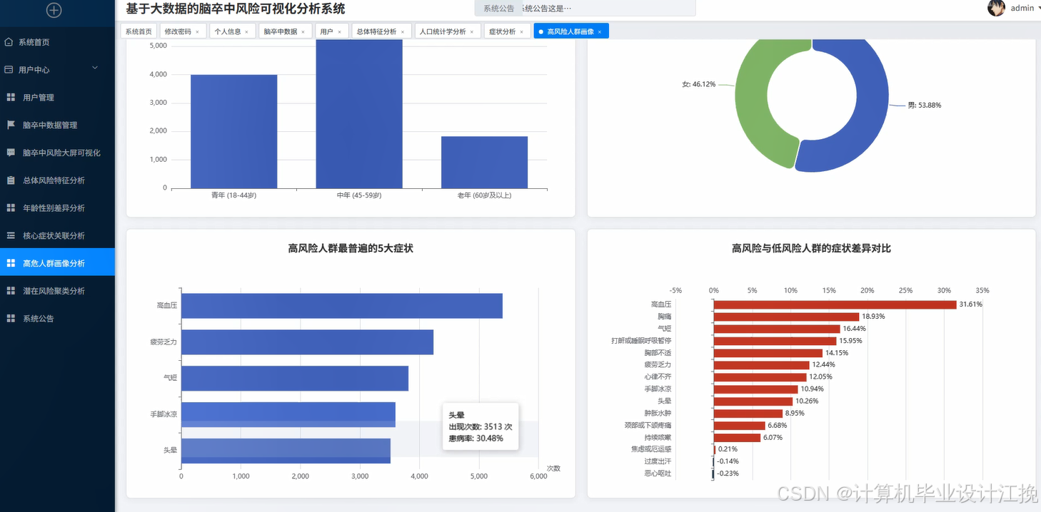This screenshot has height=512, width=1041.
Task: Close the 症状分析 tab
Action: (x=521, y=32)
